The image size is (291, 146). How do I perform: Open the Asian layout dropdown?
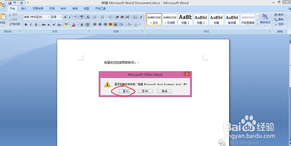point(128,17)
